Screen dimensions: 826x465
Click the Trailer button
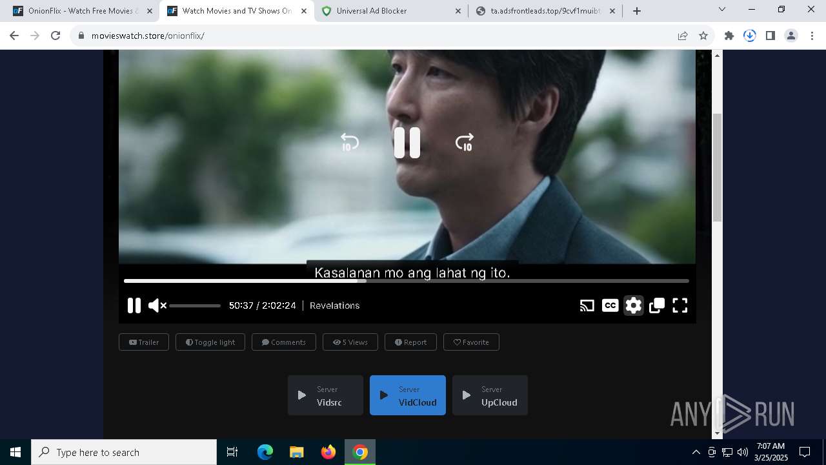pos(144,342)
